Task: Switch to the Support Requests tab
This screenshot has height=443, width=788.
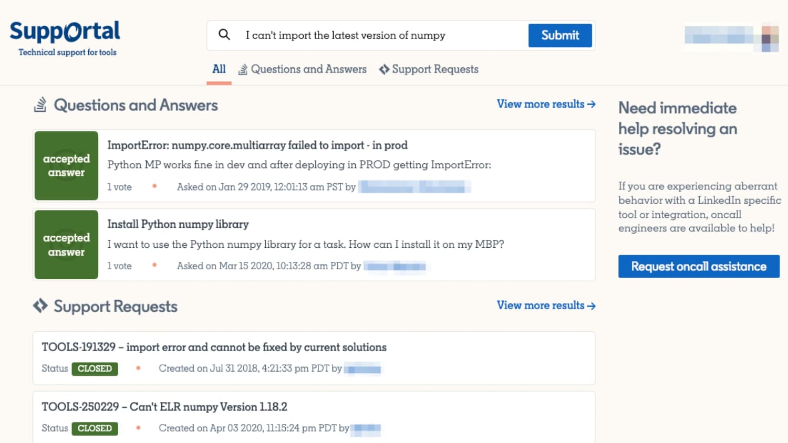Action: point(429,69)
